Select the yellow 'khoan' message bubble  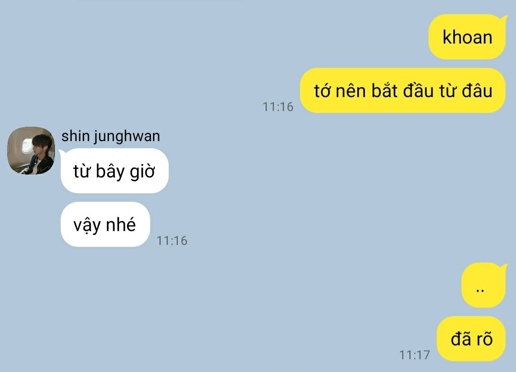coord(467,37)
